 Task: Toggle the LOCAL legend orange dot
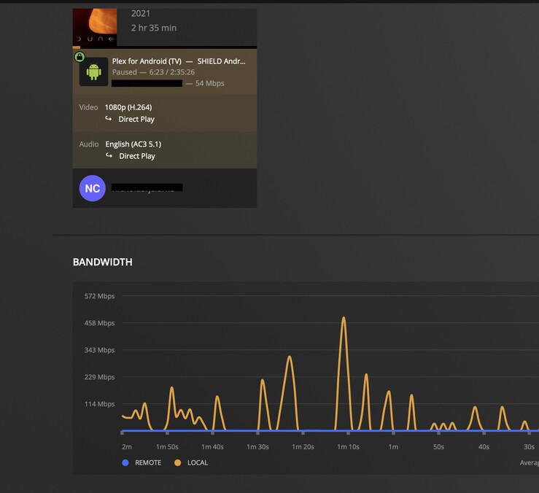point(177,463)
